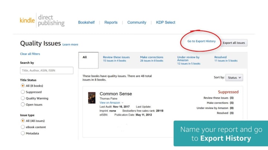Open the Resolved tab
268x150 pixels.
pos(226,59)
